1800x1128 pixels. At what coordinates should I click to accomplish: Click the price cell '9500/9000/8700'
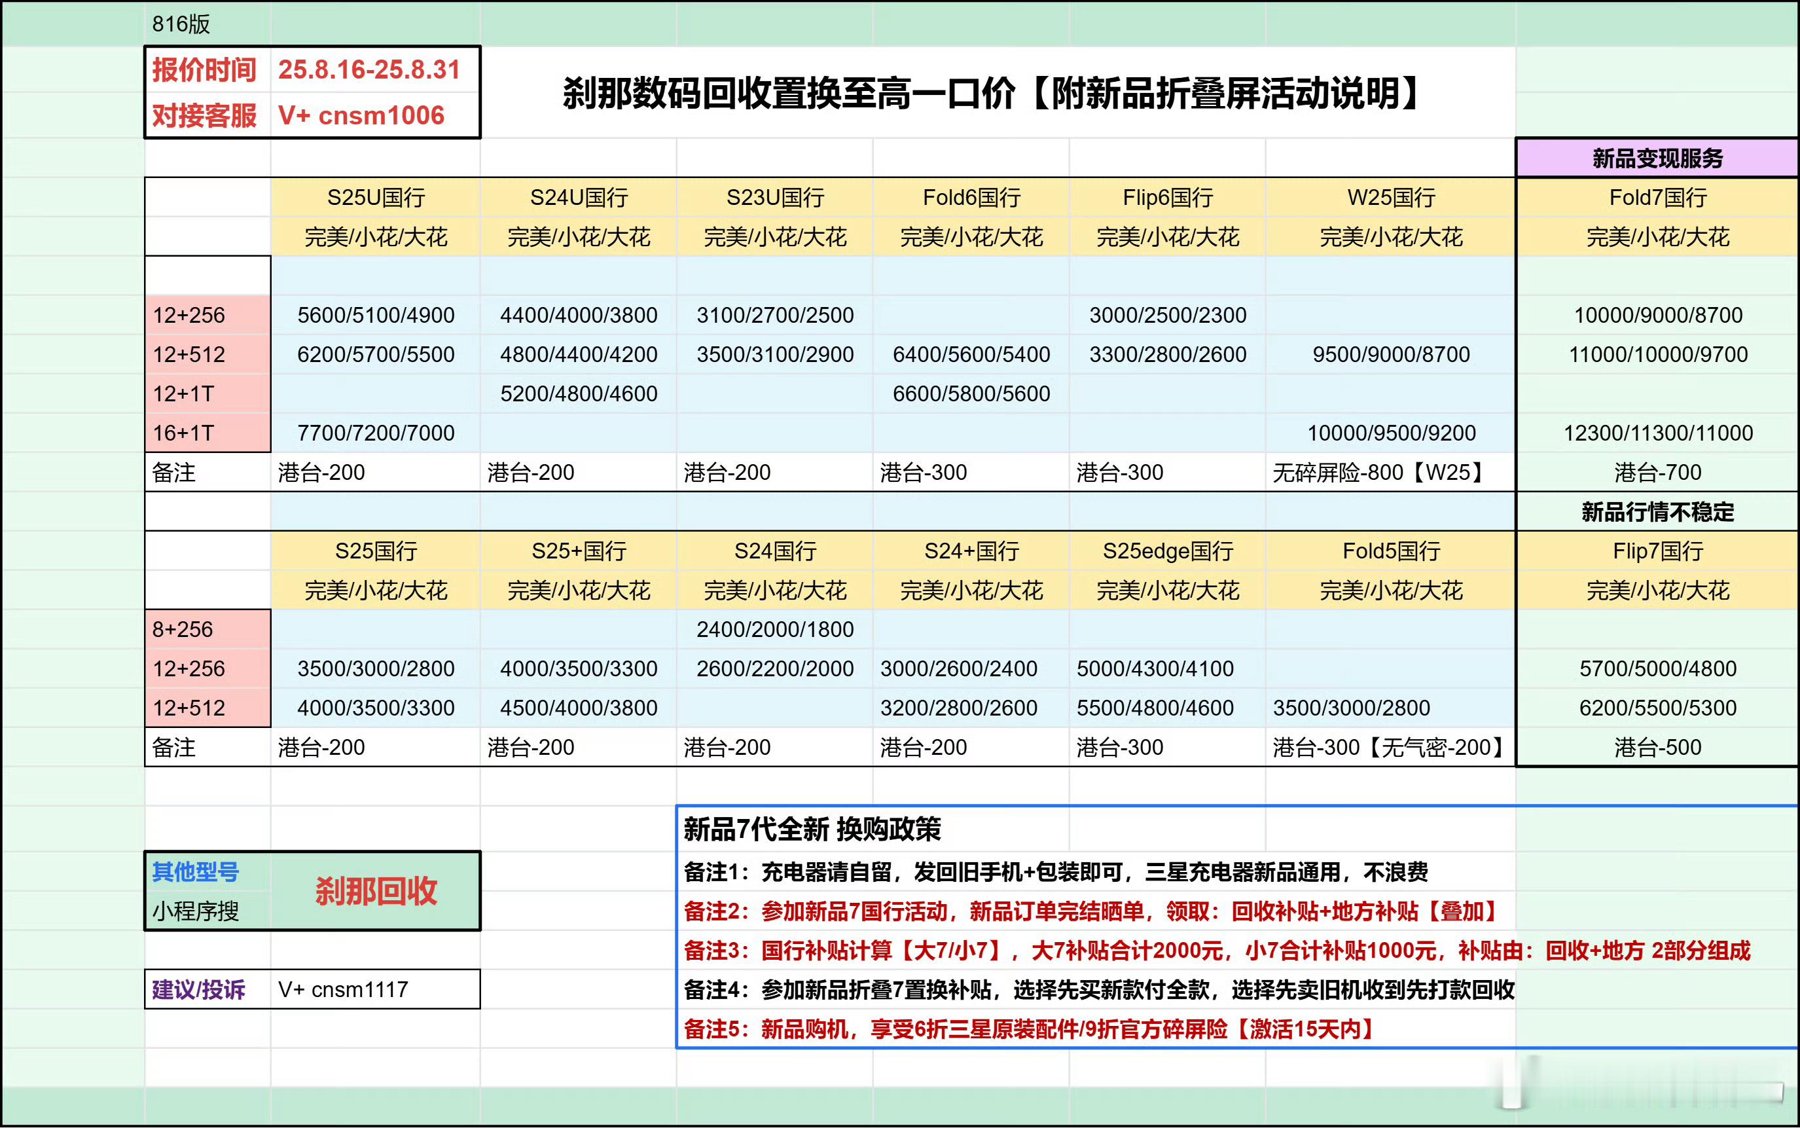coord(1391,354)
